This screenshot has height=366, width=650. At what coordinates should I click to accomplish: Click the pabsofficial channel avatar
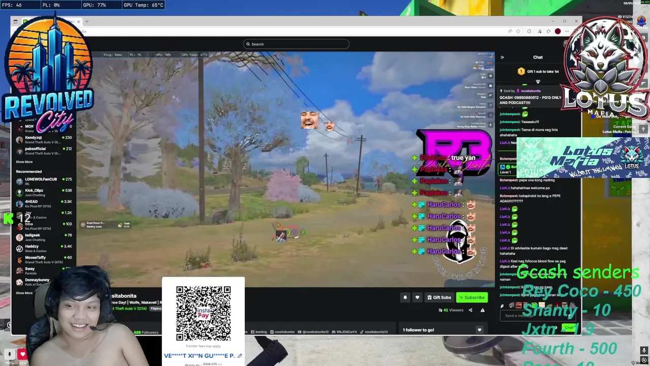tap(19, 151)
